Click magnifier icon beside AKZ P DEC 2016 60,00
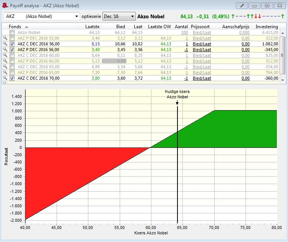The width and height of the screenshot is (288, 242). (5, 61)
